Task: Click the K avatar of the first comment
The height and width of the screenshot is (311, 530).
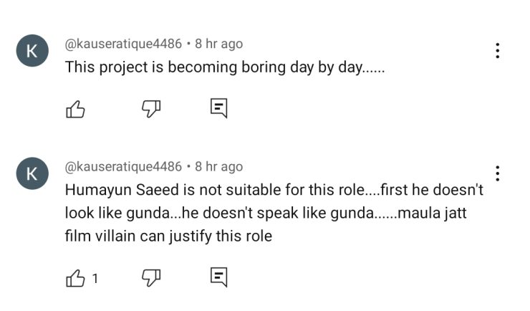Action: tap(32, 51)
